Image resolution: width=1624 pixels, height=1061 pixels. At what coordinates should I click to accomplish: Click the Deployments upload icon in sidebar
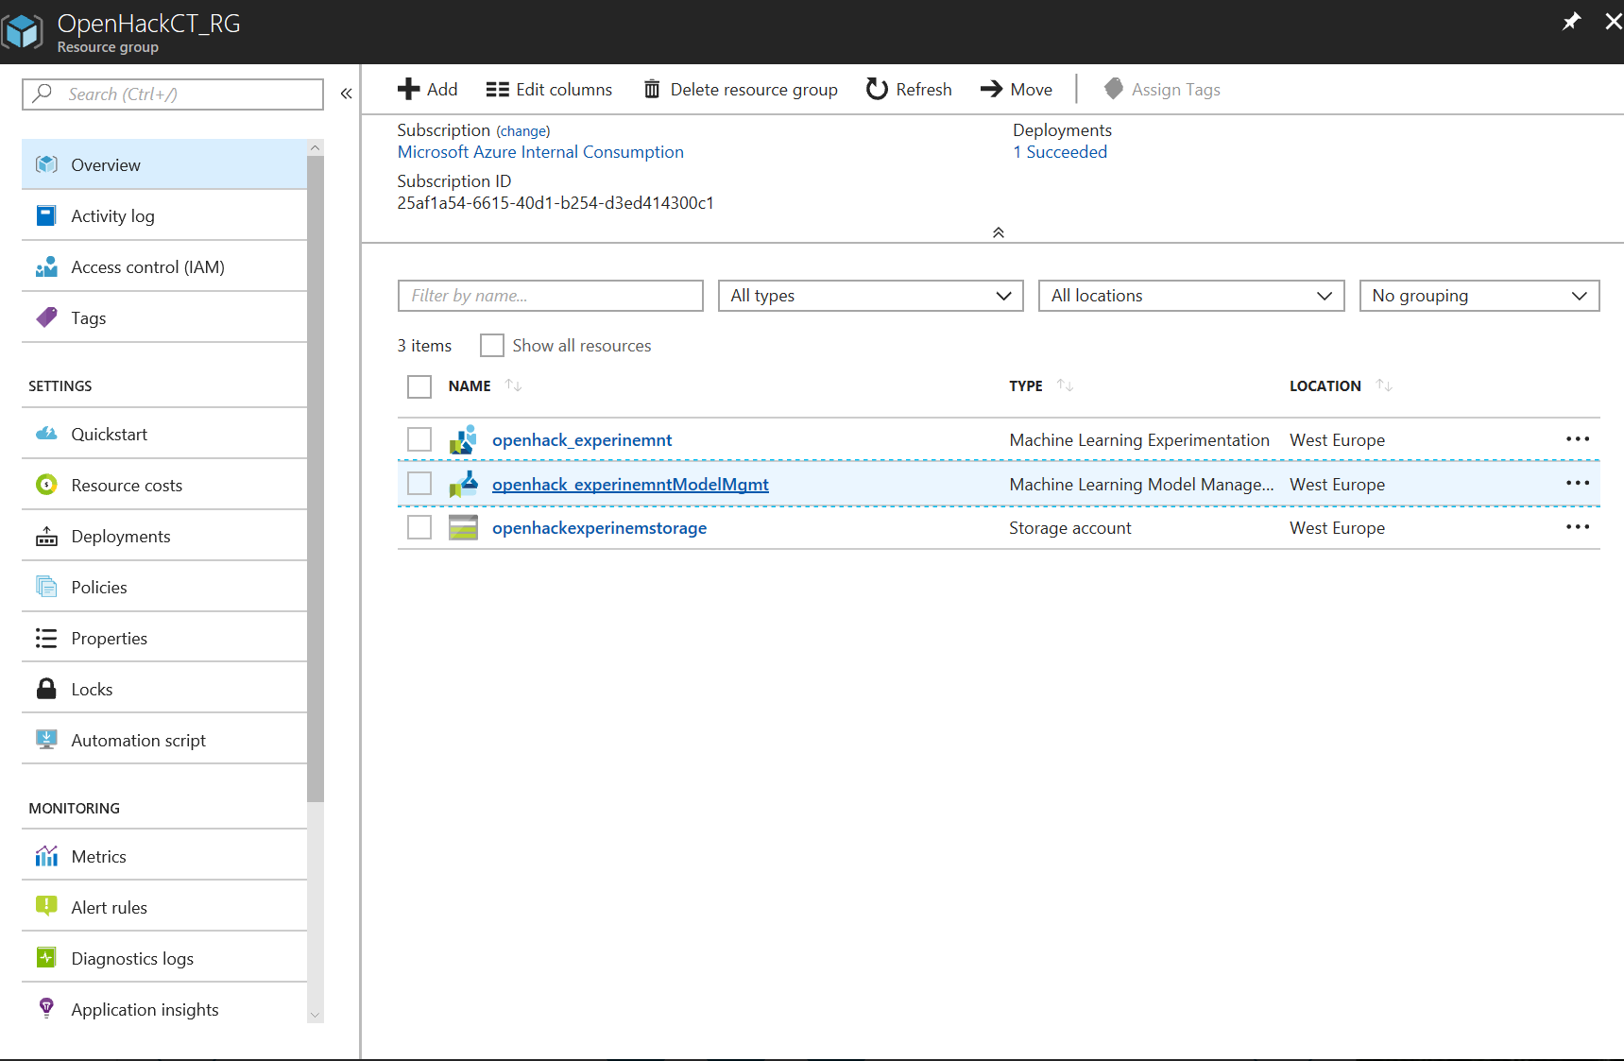(46, 536)
